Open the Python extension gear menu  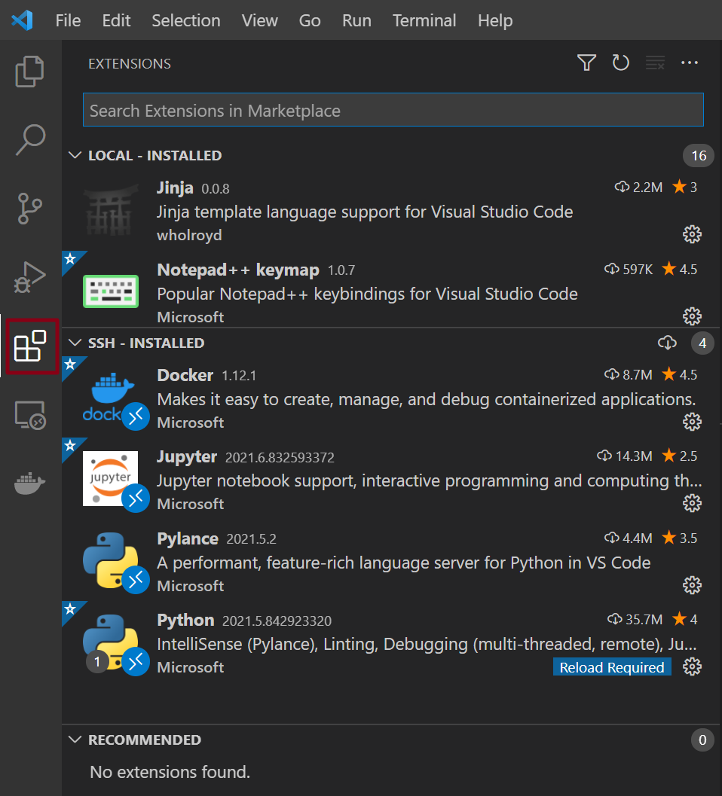pos(692,666)
